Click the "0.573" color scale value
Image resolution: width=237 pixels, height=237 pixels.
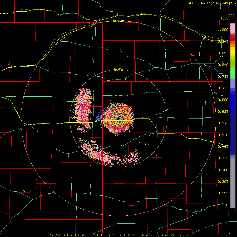(x=223, y=123)
